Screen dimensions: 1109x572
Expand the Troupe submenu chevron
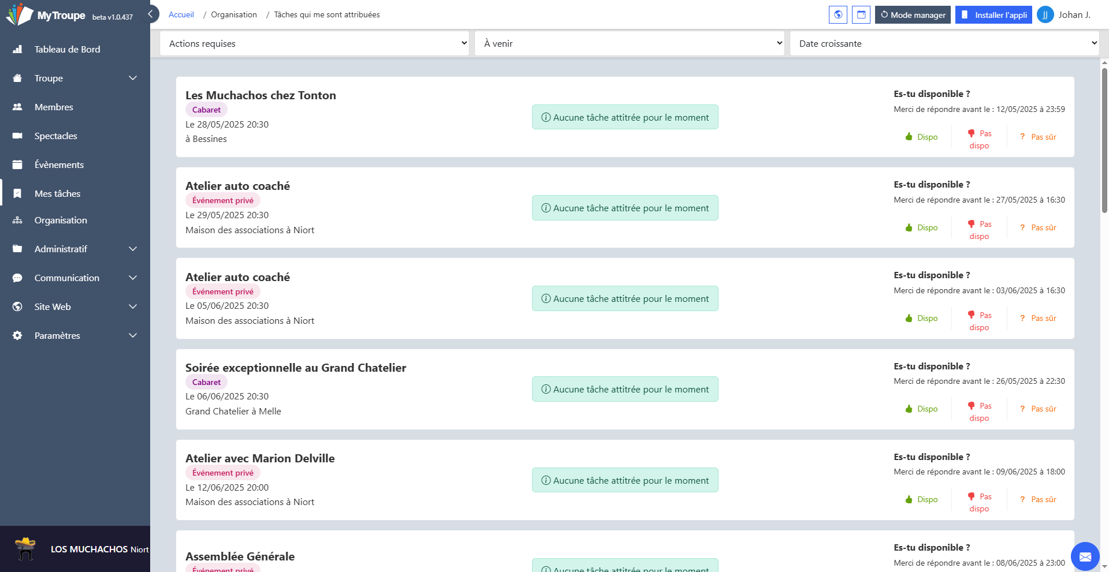133,78
